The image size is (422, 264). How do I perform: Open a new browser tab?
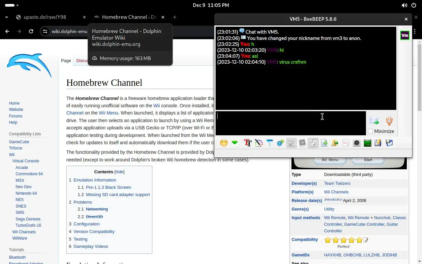click(x=175, y=17)
